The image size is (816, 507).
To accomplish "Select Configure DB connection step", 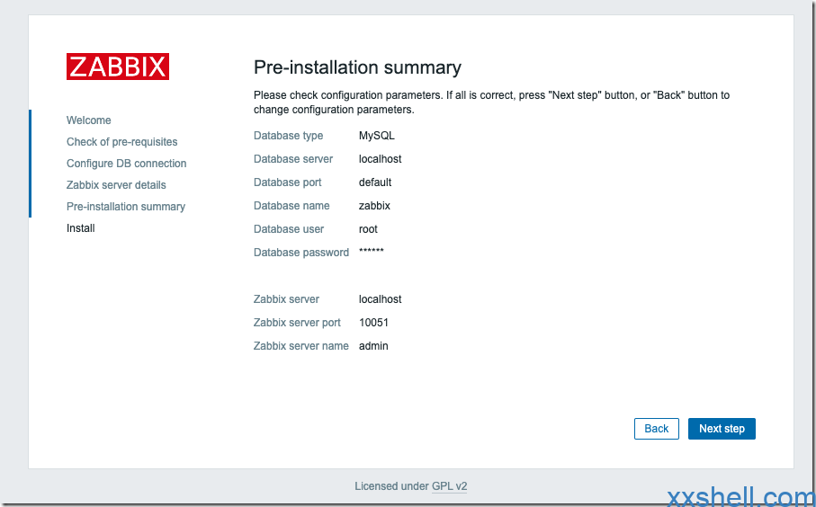I will click(x=127, y=164).
